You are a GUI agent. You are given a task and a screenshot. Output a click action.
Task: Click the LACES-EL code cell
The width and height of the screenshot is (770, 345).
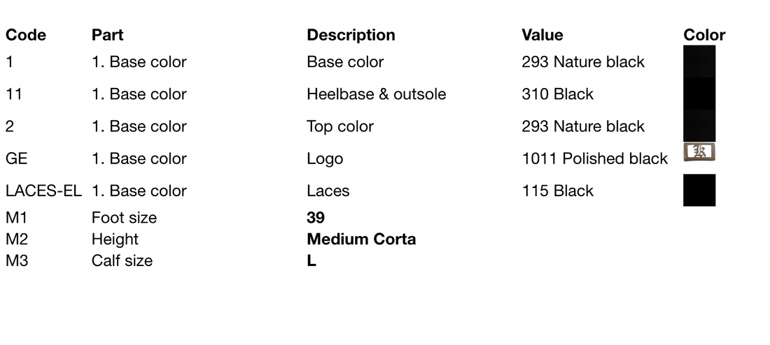[43, 190]
